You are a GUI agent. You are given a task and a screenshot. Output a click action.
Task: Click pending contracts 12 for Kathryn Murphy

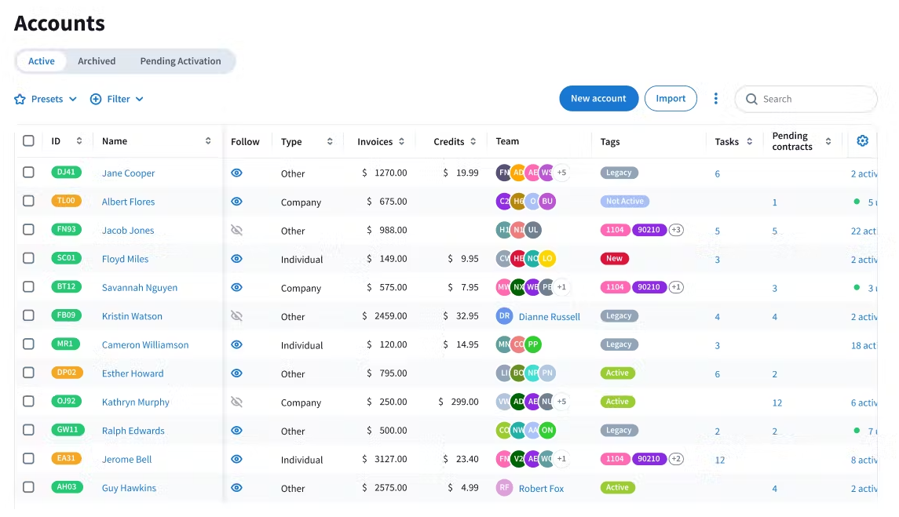click(777, 402)
